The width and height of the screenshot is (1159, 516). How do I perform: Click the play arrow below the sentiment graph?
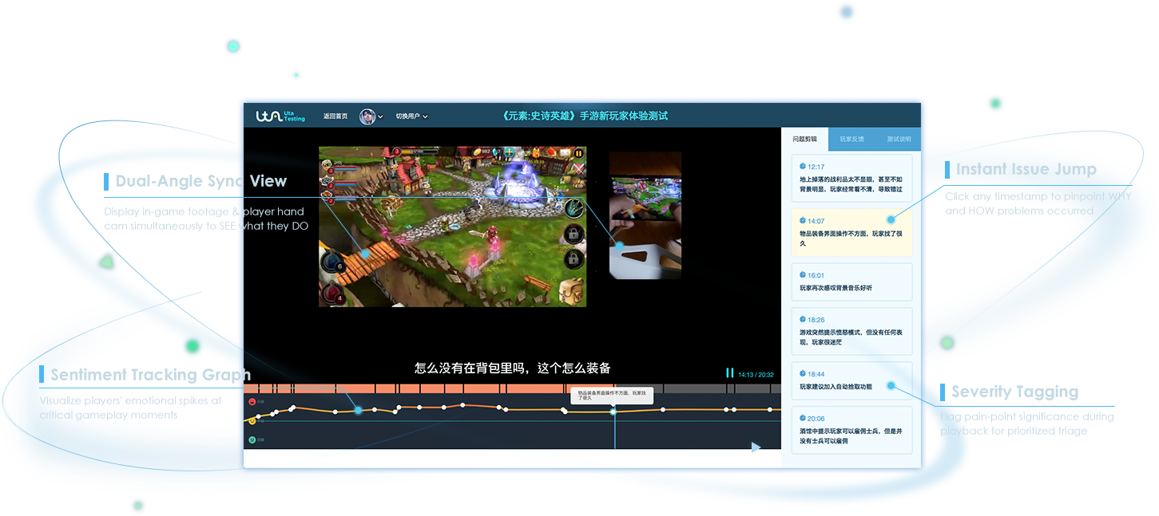(756, 447)
